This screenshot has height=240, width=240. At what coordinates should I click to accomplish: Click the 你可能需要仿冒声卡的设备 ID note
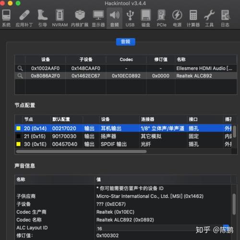(130, 188)
